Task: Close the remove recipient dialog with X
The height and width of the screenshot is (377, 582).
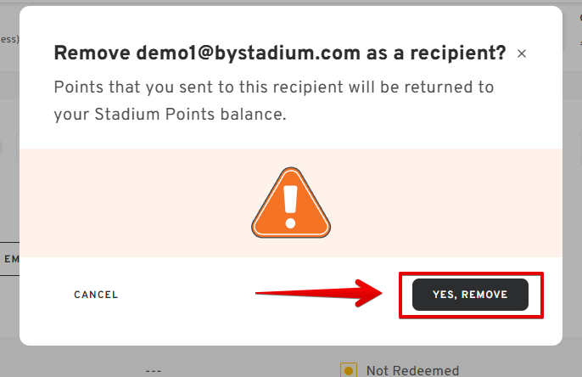Action: [522, 53]
